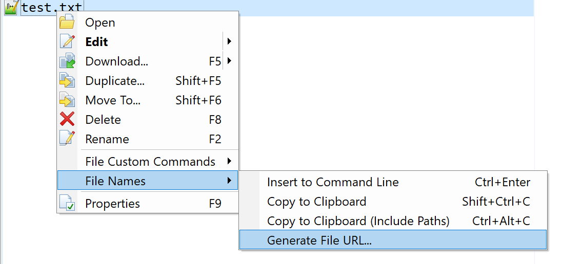
Task: Expand the Edit submenu arrow
Action: pyautogui.click(x=229, y=41)
